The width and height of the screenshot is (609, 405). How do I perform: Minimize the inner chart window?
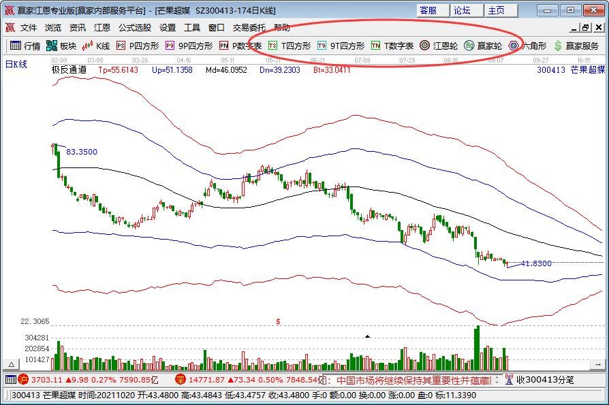[574, 27]
